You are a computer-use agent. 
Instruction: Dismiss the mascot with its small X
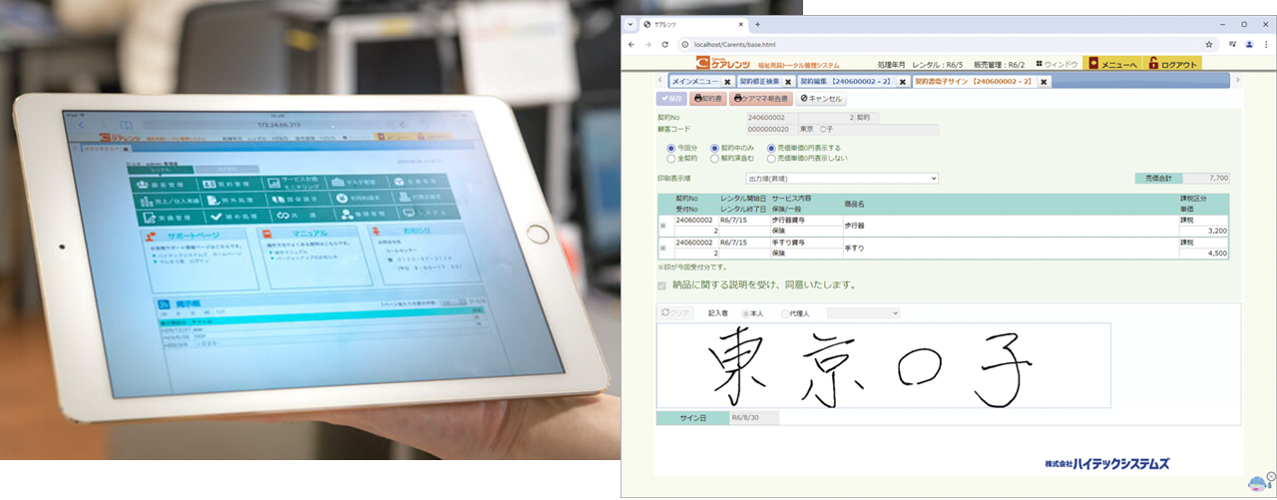[x=1270, y=475]
